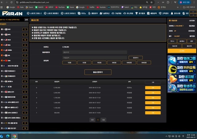The height and width of the screenshot is (139, 197).
Task: Bookmark page with the star icon
Action: 151,2
